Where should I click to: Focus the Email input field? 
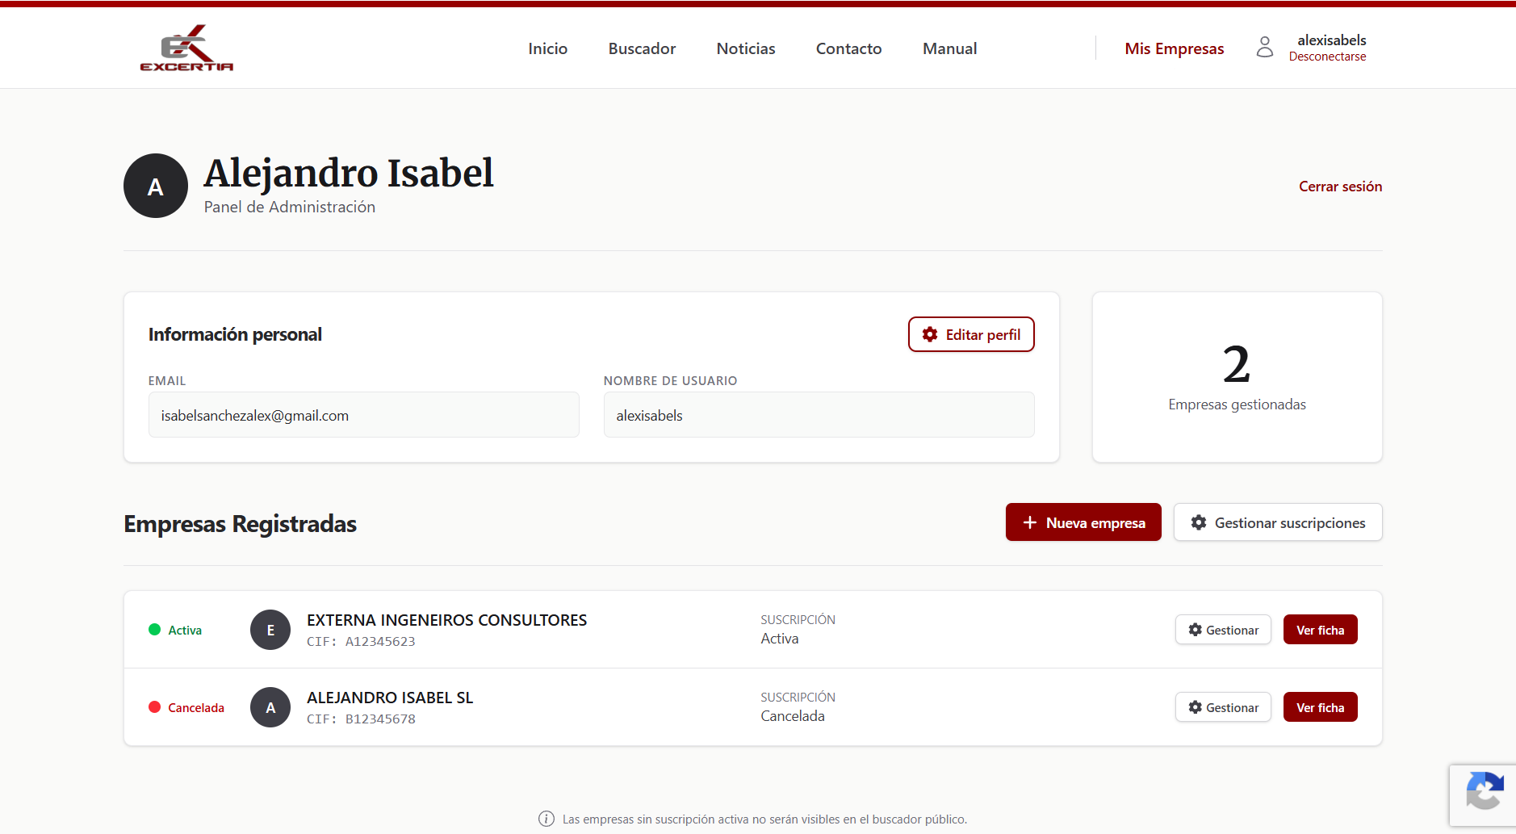point(363,415)
